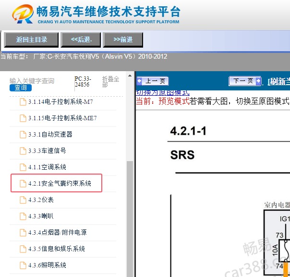
Task: Click the SRS diagram title
Action: [182, 155]
